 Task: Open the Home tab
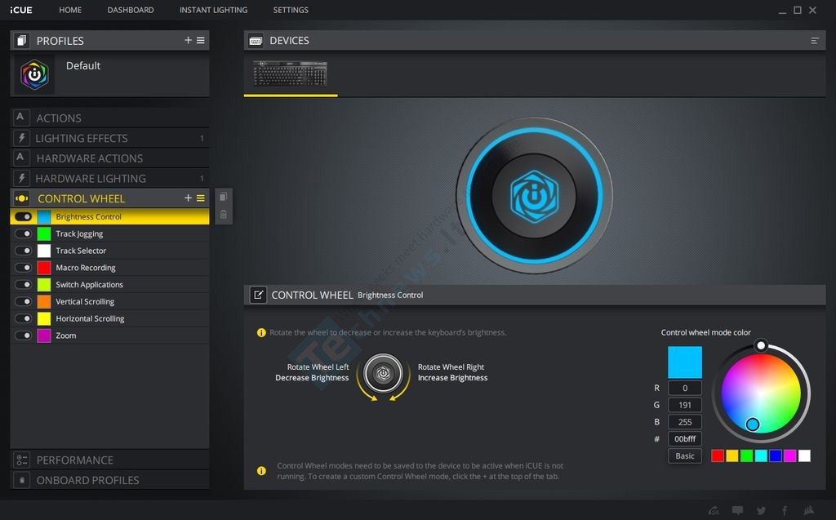[70, 10]
